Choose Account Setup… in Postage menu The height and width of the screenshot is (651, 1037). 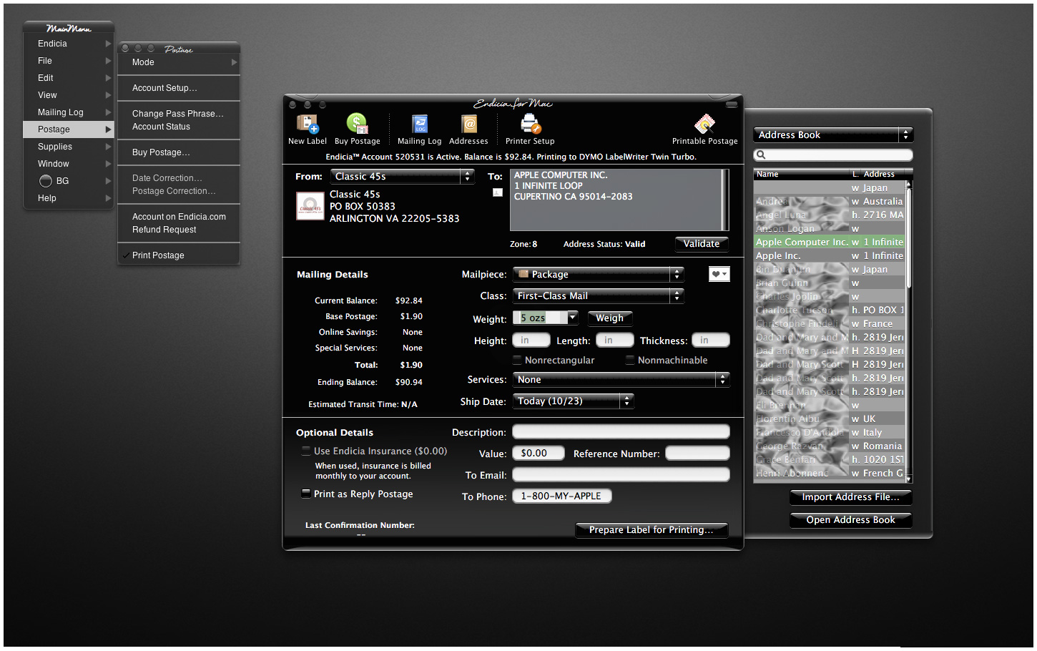(179, 88)
